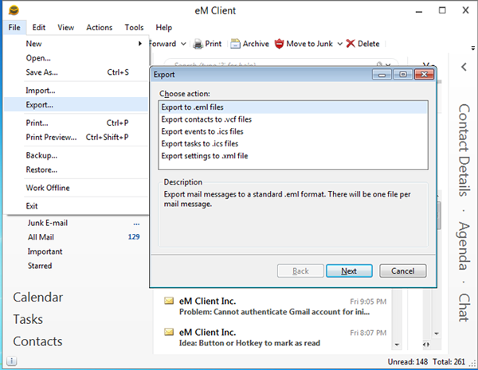Choose Export... from File menu
This screenshot has height=370, width=478.
click(x=76, y=105)
